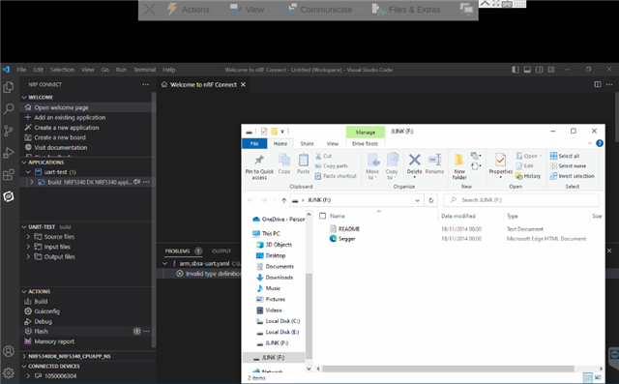Collapse the APPLICATIONS section
Screen dimensions: 619x384
point(24,162)
